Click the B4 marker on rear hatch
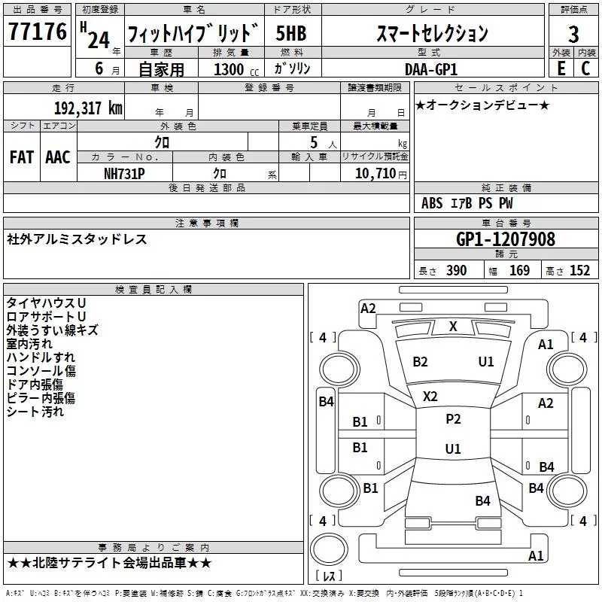Screen dimensions: 602x602 click(482, 500)
